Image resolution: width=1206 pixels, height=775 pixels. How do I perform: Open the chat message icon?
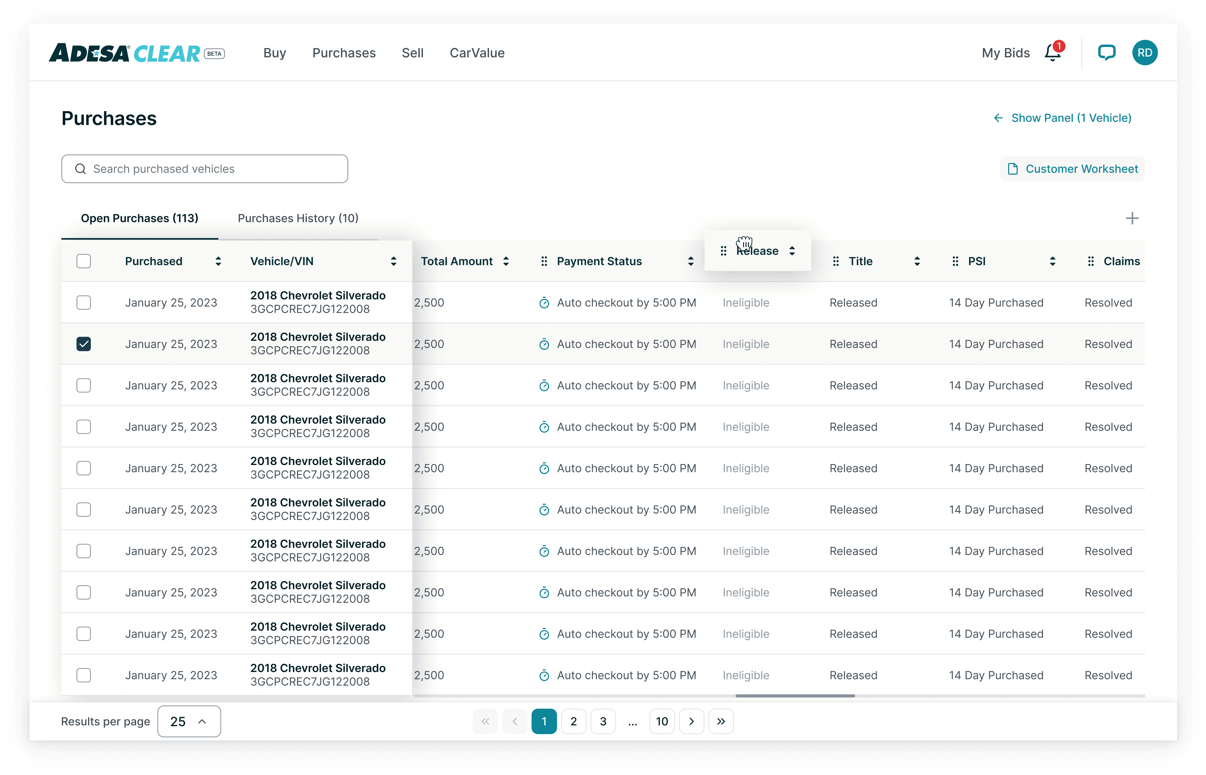(1106, 53)
